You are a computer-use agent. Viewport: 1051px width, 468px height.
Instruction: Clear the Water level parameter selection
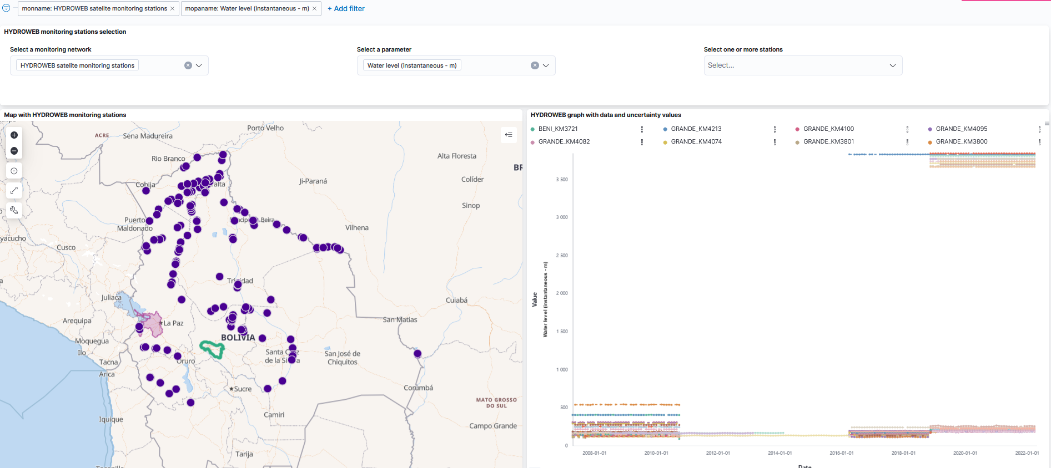pos(535,65)
